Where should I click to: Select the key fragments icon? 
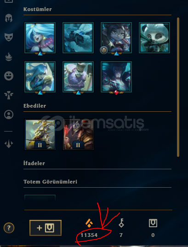(121, 223)
